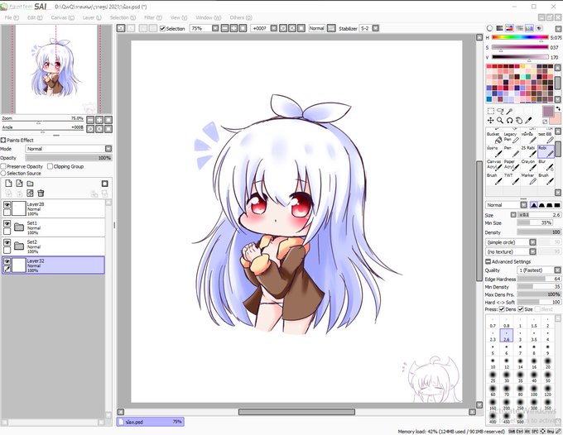Select the rectangular Selection tool
Image resolution: width=563 pixels, height=435 pixels.
490,111
